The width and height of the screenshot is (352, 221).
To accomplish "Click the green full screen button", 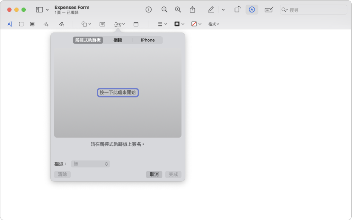I will point(23,10).
